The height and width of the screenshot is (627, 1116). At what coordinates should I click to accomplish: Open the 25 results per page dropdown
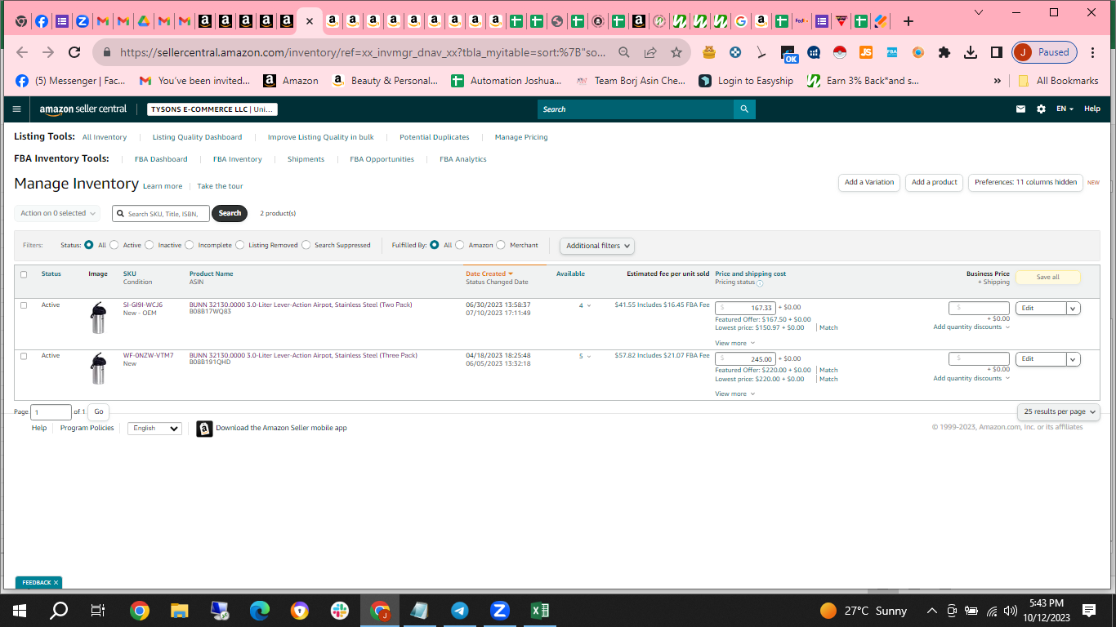coord(1059,411)
